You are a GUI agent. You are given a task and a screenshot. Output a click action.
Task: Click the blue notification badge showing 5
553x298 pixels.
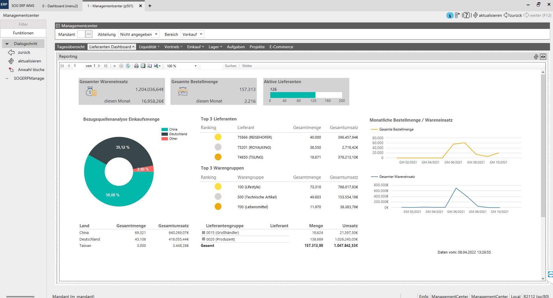450,16
